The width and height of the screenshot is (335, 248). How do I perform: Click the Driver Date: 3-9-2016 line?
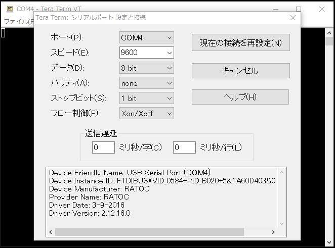87,205
